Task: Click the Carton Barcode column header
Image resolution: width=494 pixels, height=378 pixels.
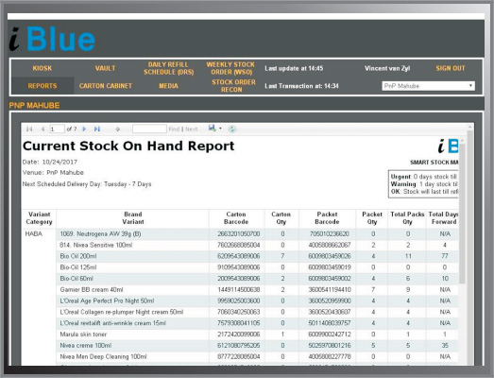Action: pos(236,218)
